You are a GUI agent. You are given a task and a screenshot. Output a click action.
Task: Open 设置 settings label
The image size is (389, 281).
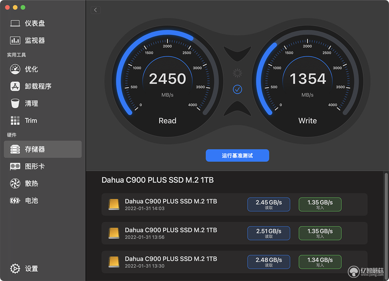coord(32,268)
